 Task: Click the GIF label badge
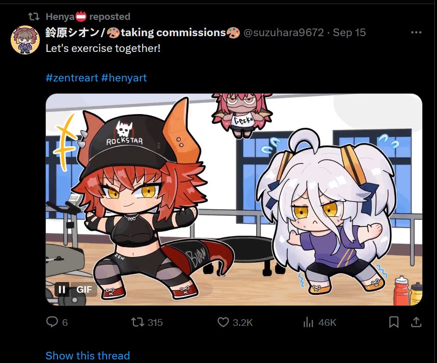84,290
